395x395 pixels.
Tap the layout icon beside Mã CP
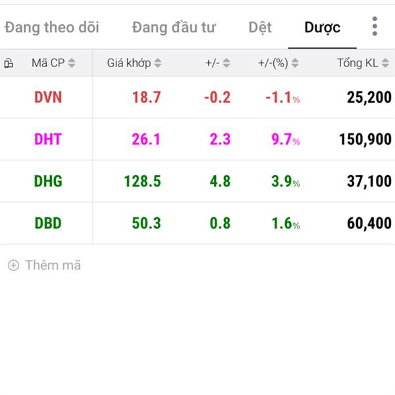pyautogui.click(x=9, y=63)
